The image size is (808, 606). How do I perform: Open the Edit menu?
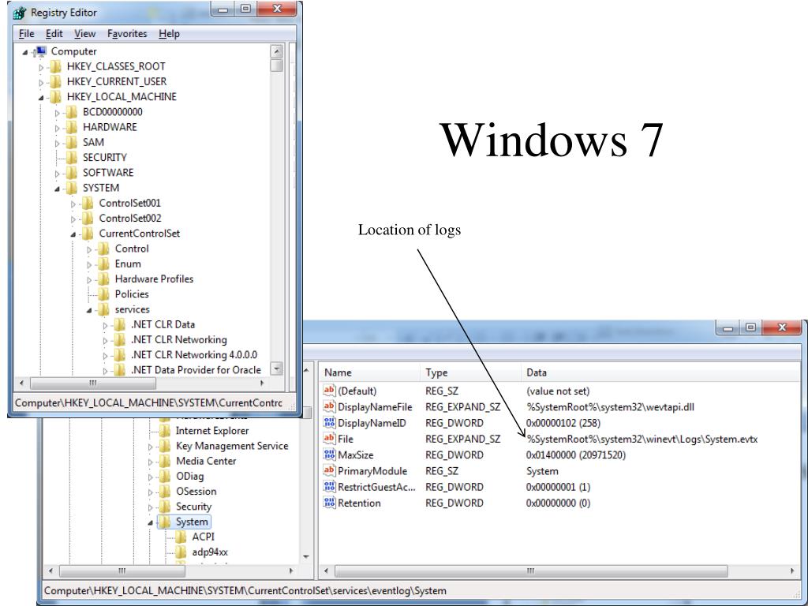click(54, 33)
